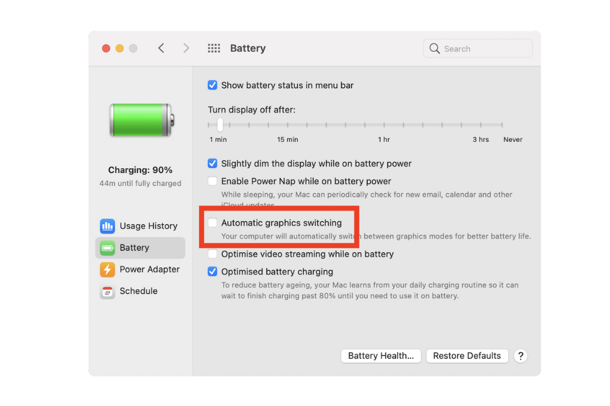Screen dimensions: 610x406
Task: Select Usage History in the sidebar
Action: (140, 226)
